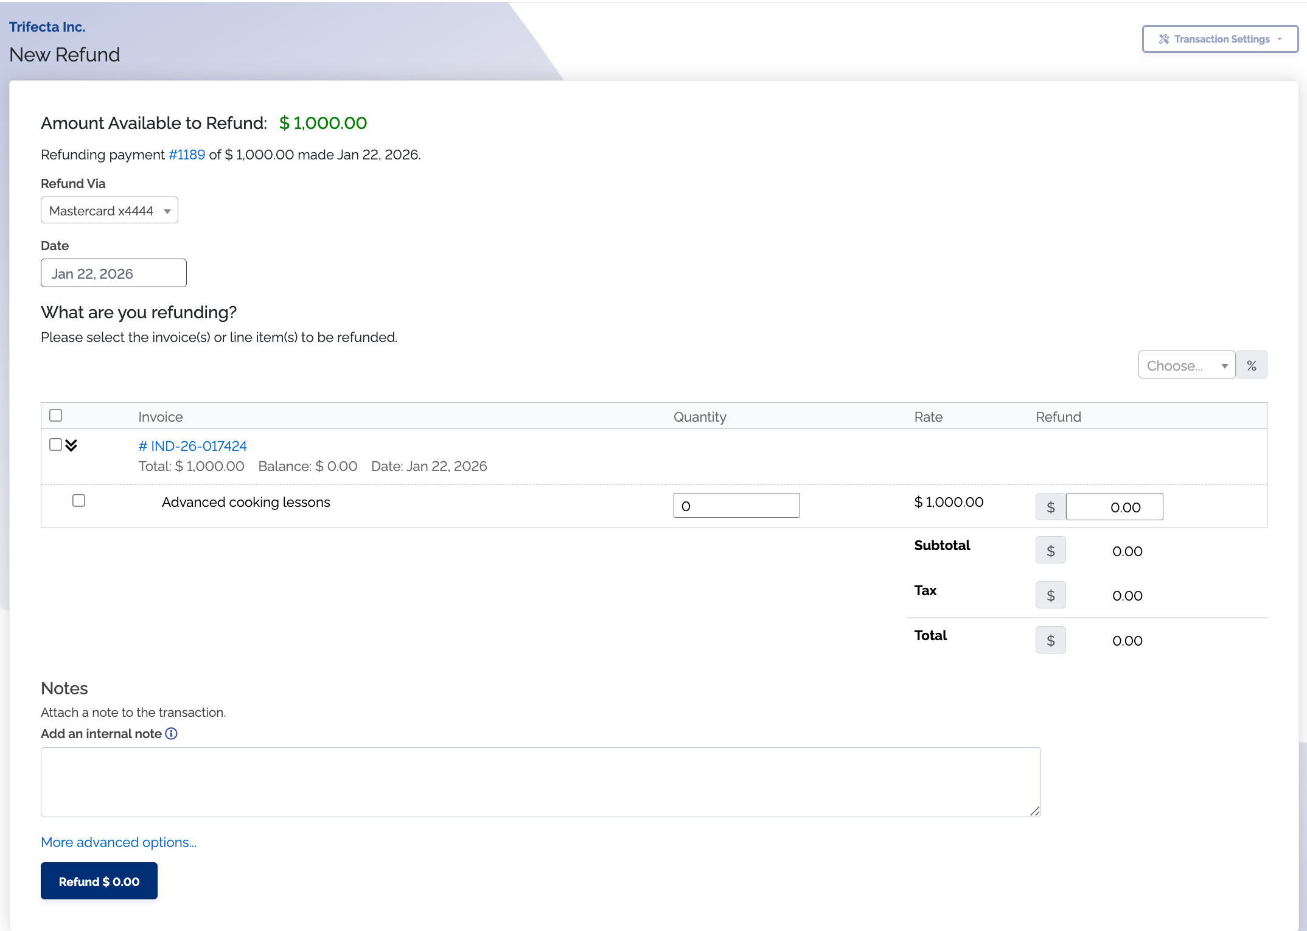Click the Date field showing Jan 22, 2026
Image resolution: width=1307 pixels, height=931 pixels.
pos(114,273)
